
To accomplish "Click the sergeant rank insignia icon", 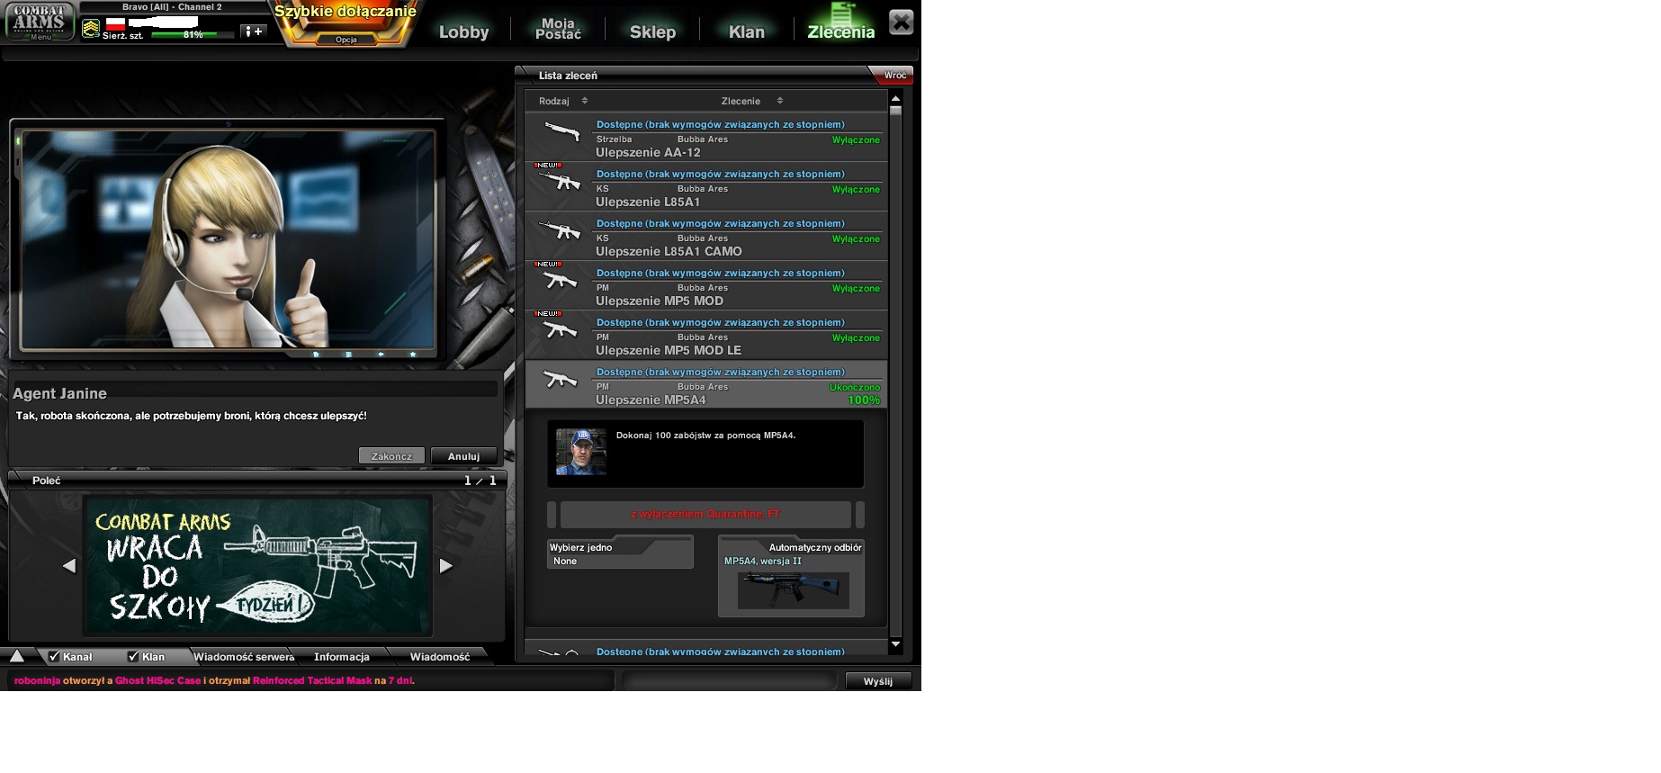I will click(x=91, y=29).
